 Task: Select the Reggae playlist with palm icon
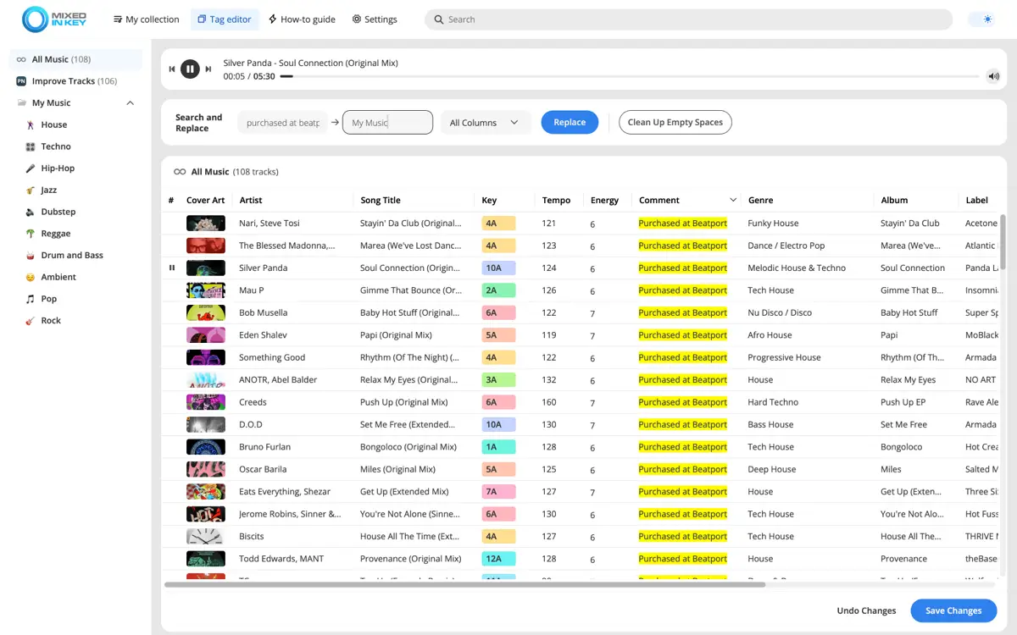58,234
